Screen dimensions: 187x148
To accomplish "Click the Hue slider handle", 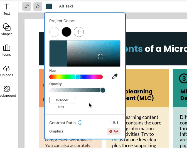I will (78, 77).
